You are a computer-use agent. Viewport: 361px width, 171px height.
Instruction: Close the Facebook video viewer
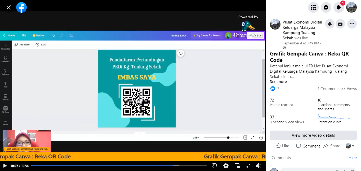(9, 7)
